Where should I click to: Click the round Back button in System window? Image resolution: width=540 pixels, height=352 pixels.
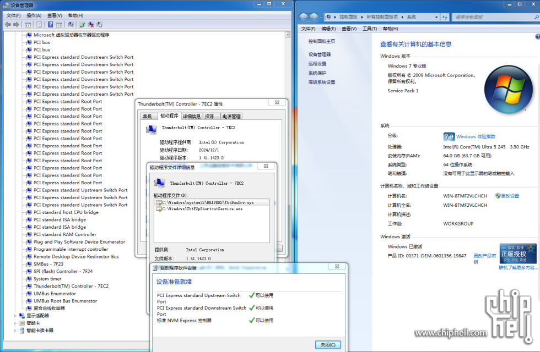click(304, 17)
